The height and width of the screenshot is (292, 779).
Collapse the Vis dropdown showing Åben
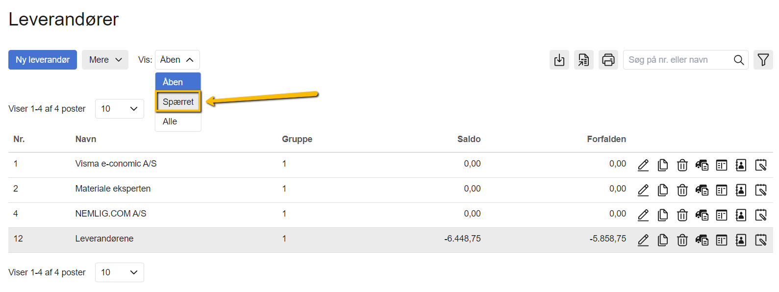[x=177, y=60]
